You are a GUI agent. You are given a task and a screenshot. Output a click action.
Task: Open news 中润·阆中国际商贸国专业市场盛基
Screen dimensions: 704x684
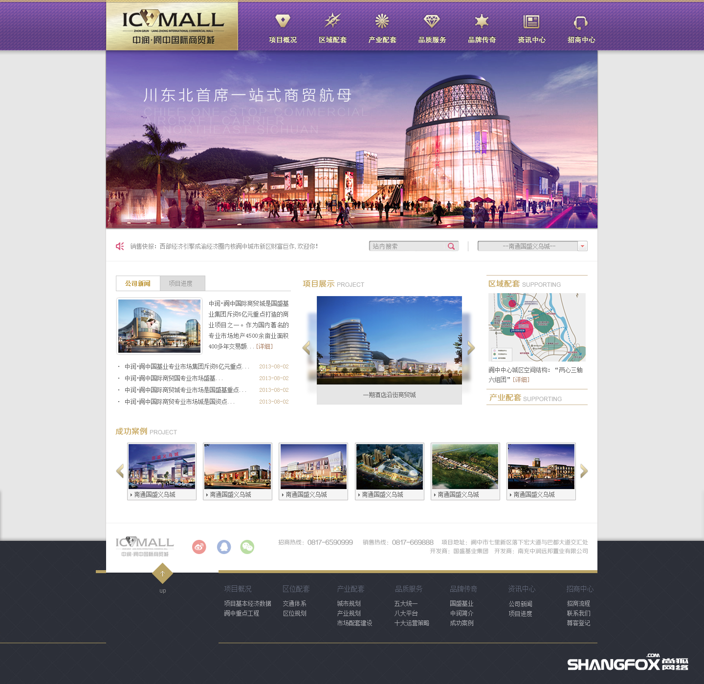[x=174, y=378]
